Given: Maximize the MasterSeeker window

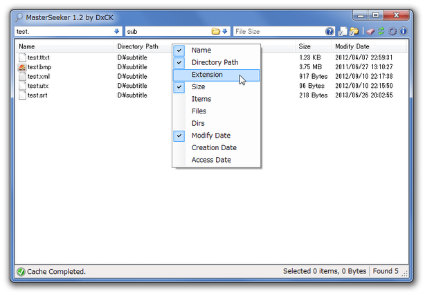Looking at the screenshot, I should click(375, 15).
